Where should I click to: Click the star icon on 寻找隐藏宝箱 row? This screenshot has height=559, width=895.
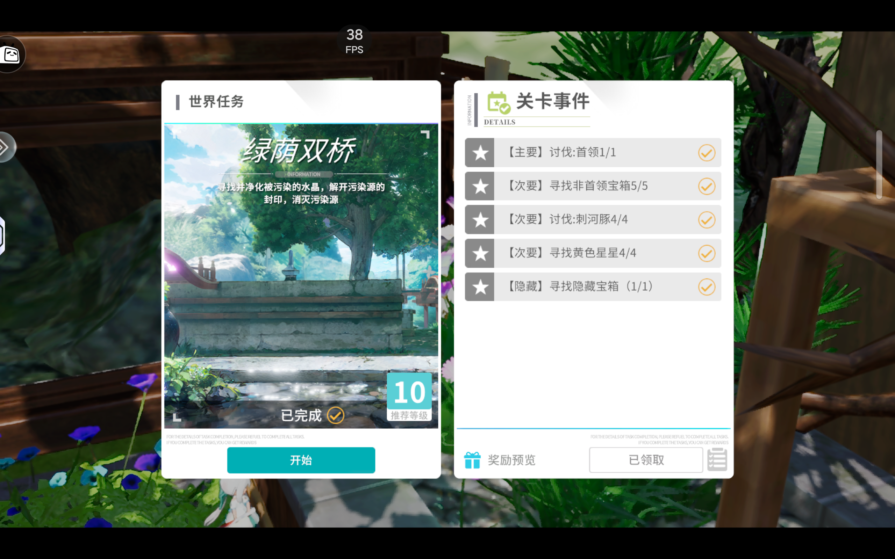[480, 287]
